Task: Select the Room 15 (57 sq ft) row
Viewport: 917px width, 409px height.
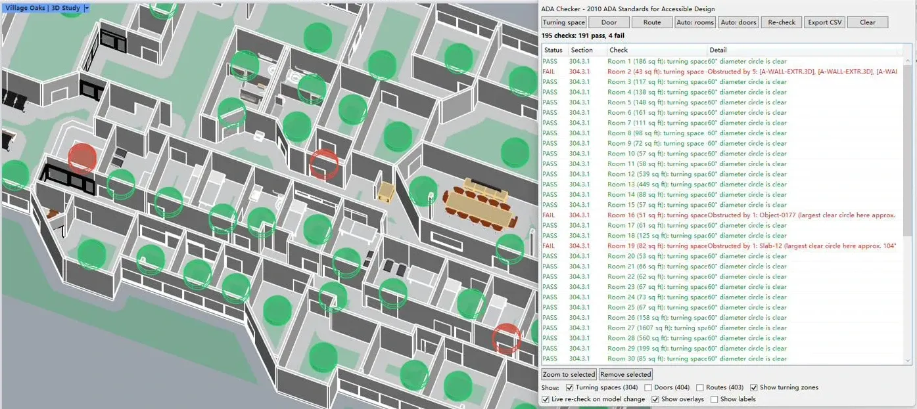Action: tap(722, 205)
